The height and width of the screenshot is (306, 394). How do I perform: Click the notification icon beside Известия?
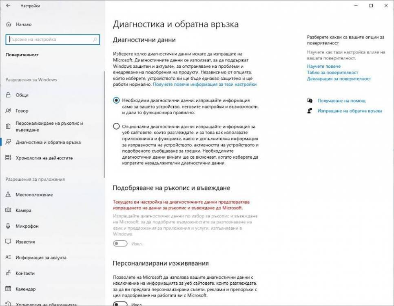(x=8, y=242)
